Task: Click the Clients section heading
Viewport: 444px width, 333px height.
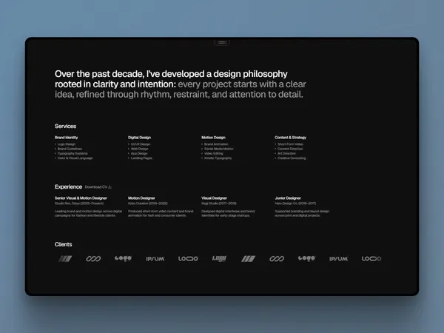Action: click(63, 244)
